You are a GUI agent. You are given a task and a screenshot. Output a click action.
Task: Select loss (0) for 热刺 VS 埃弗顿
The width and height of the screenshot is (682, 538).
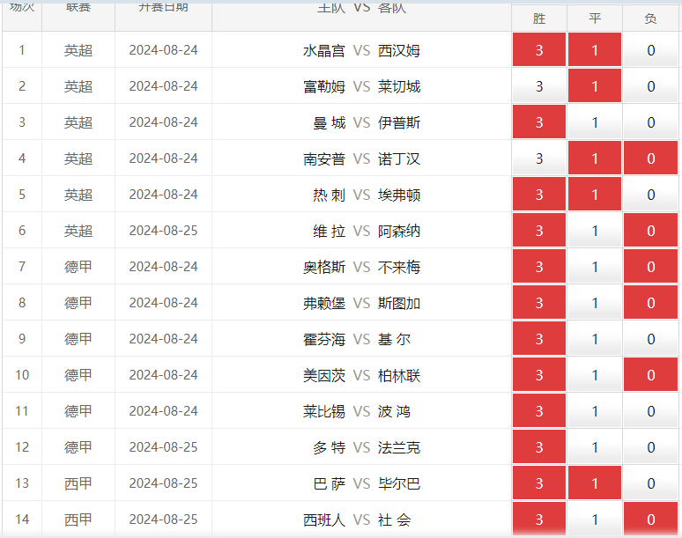(650, 195)
